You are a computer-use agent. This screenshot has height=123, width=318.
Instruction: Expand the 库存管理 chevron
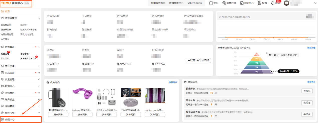(39, 66)
